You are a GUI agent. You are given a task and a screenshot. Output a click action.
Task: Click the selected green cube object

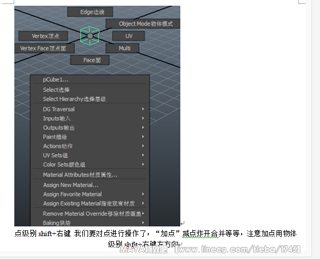90,35
